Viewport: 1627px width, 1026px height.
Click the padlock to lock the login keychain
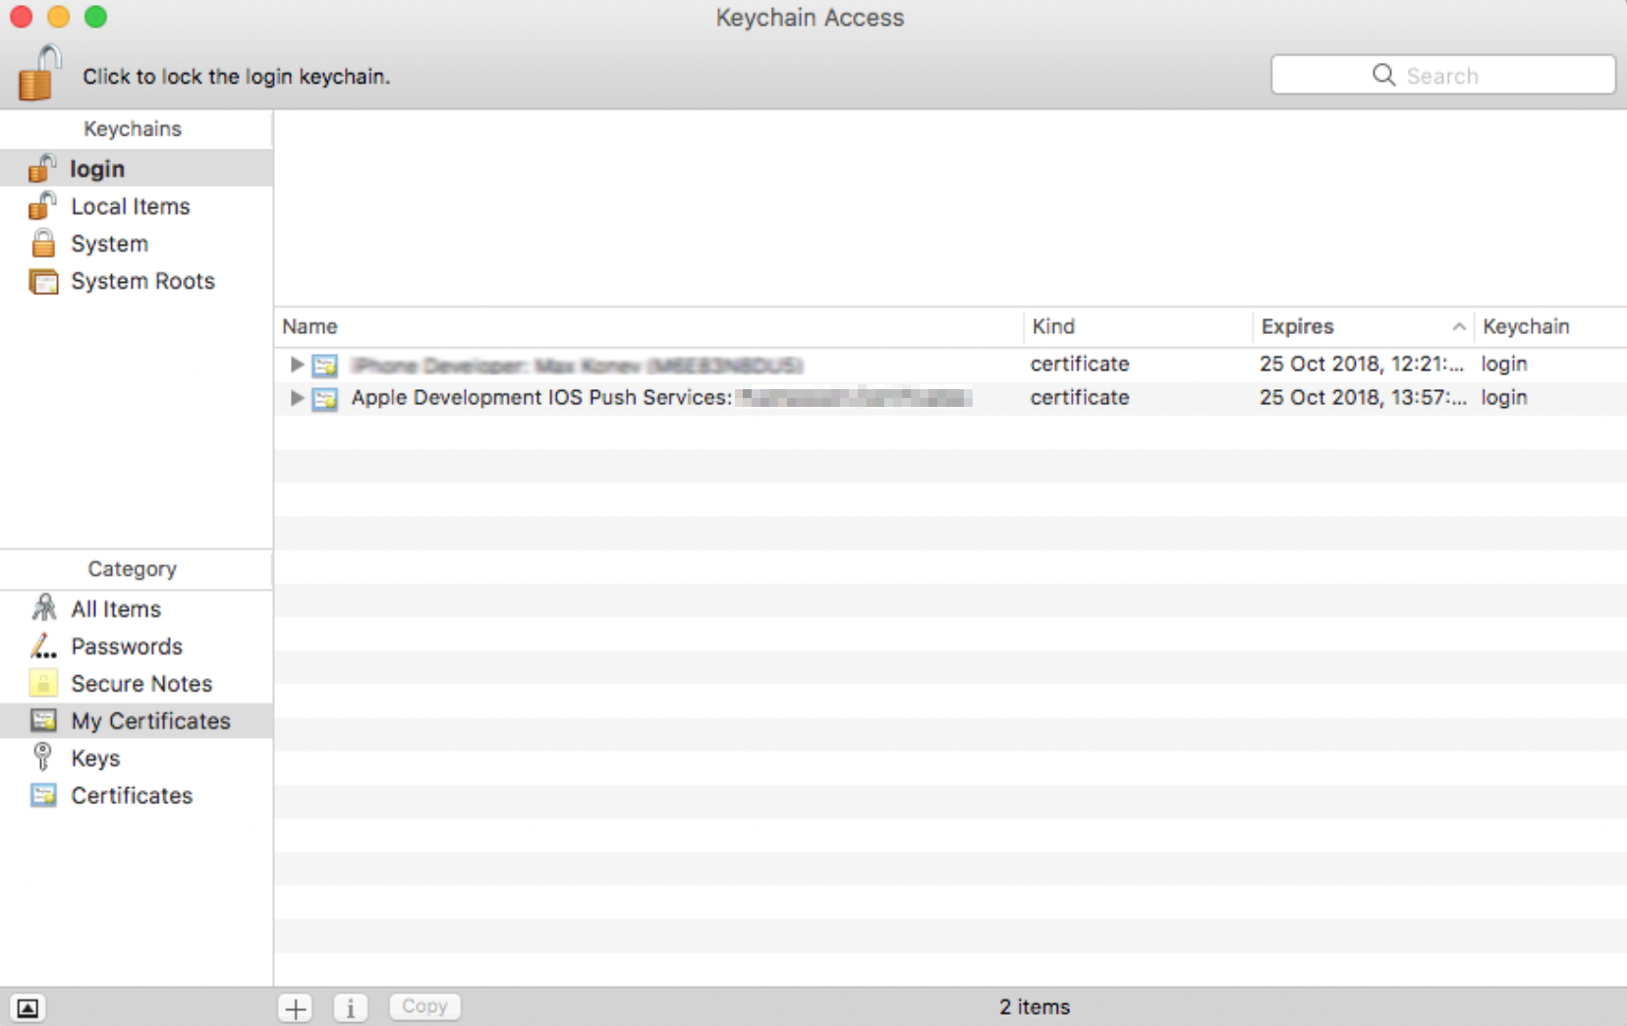click(x=39, y=73)
